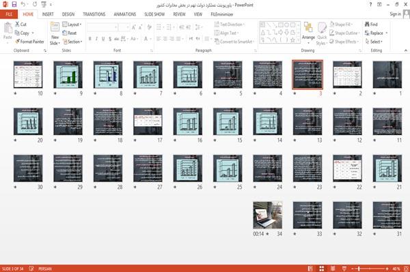Open the FILE tab
This screenshot has width=410, height=272.
click(9, 14)
